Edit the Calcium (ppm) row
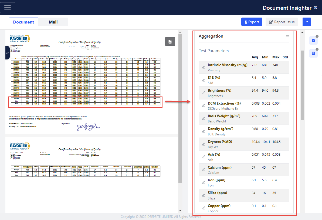 point(204,170)
